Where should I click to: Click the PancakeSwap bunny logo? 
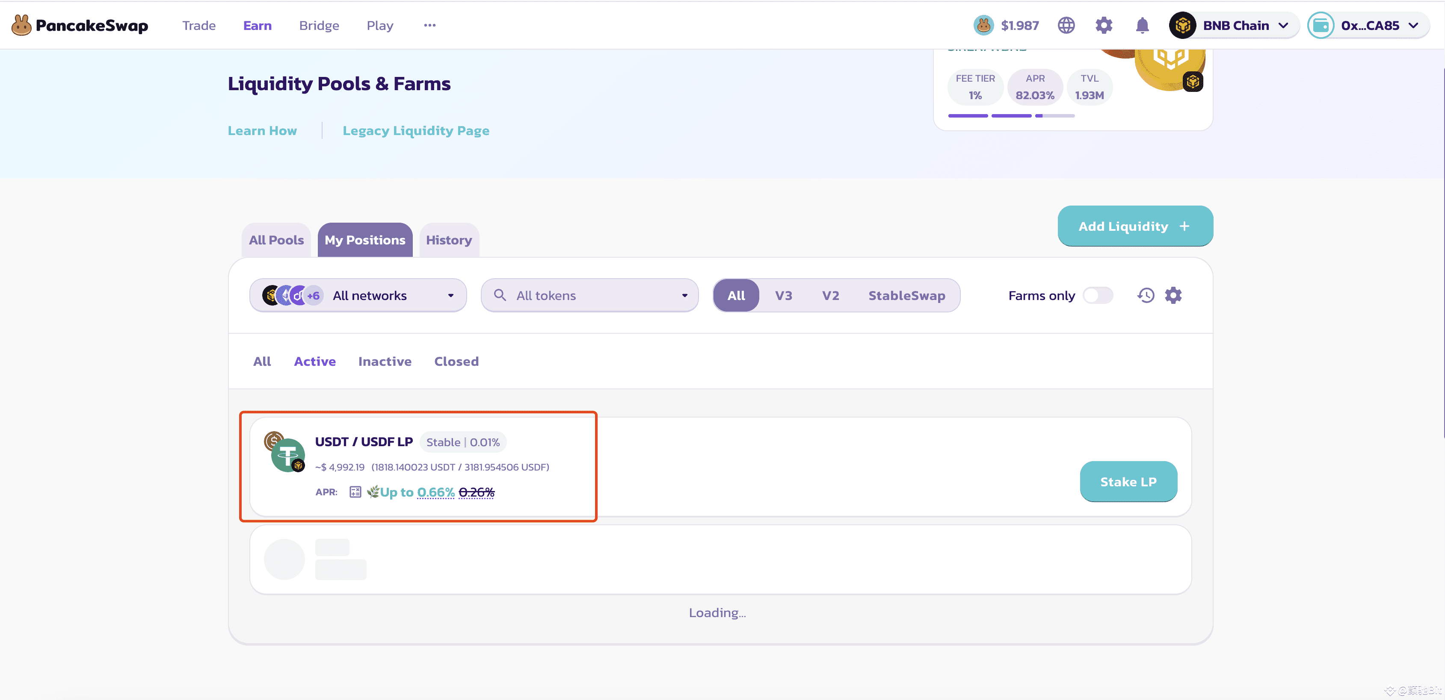21,25
